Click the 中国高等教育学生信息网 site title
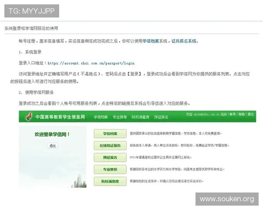The height and width of the screenshot is (210, 263). (x=60, y=117)
